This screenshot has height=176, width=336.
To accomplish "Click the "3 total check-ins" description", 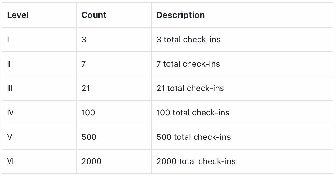I will point(188,40).
